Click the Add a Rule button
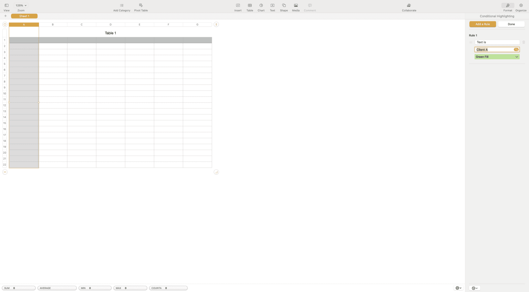 point(483,24)
